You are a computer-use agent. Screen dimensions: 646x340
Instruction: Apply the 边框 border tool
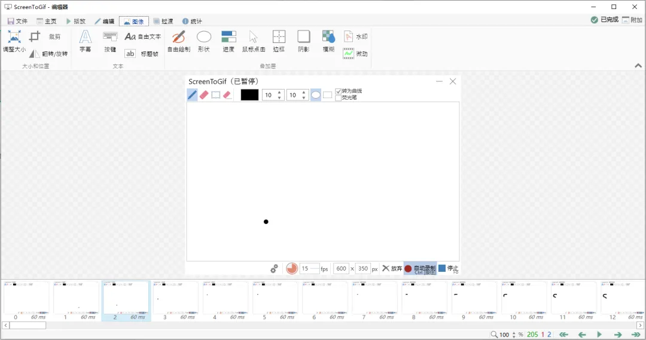[x=279, y=41]
